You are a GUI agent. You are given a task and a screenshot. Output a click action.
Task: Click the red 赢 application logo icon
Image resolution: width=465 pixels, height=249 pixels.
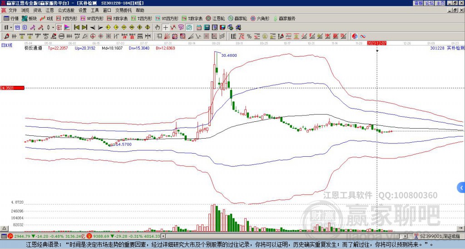click(x=4, y=10)
